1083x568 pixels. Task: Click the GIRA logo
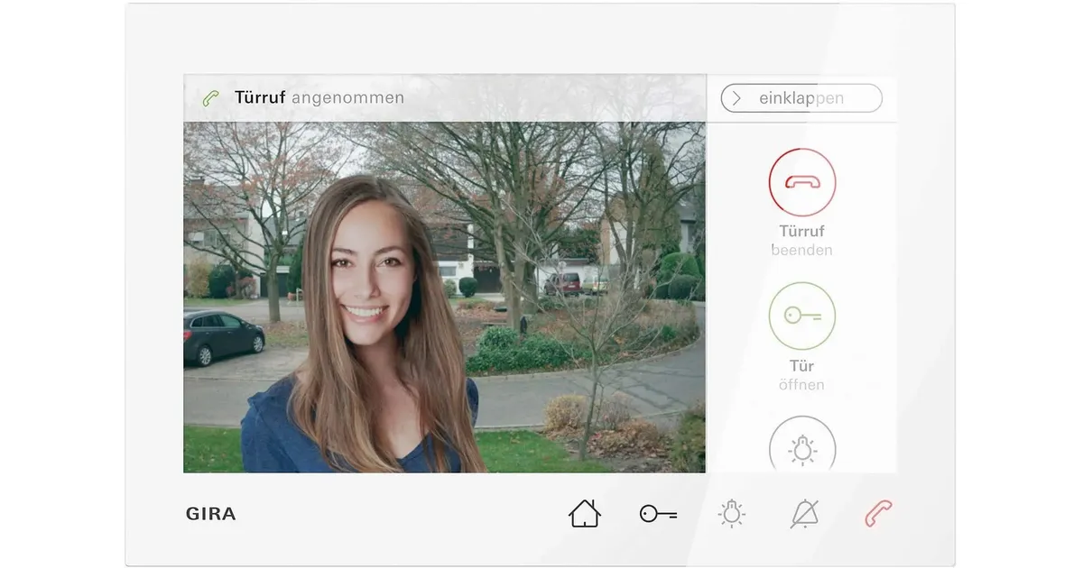[210, 514]
